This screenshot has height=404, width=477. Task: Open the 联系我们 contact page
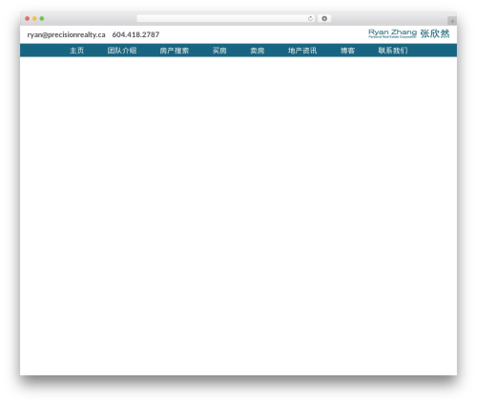click(x=393, y=51)
